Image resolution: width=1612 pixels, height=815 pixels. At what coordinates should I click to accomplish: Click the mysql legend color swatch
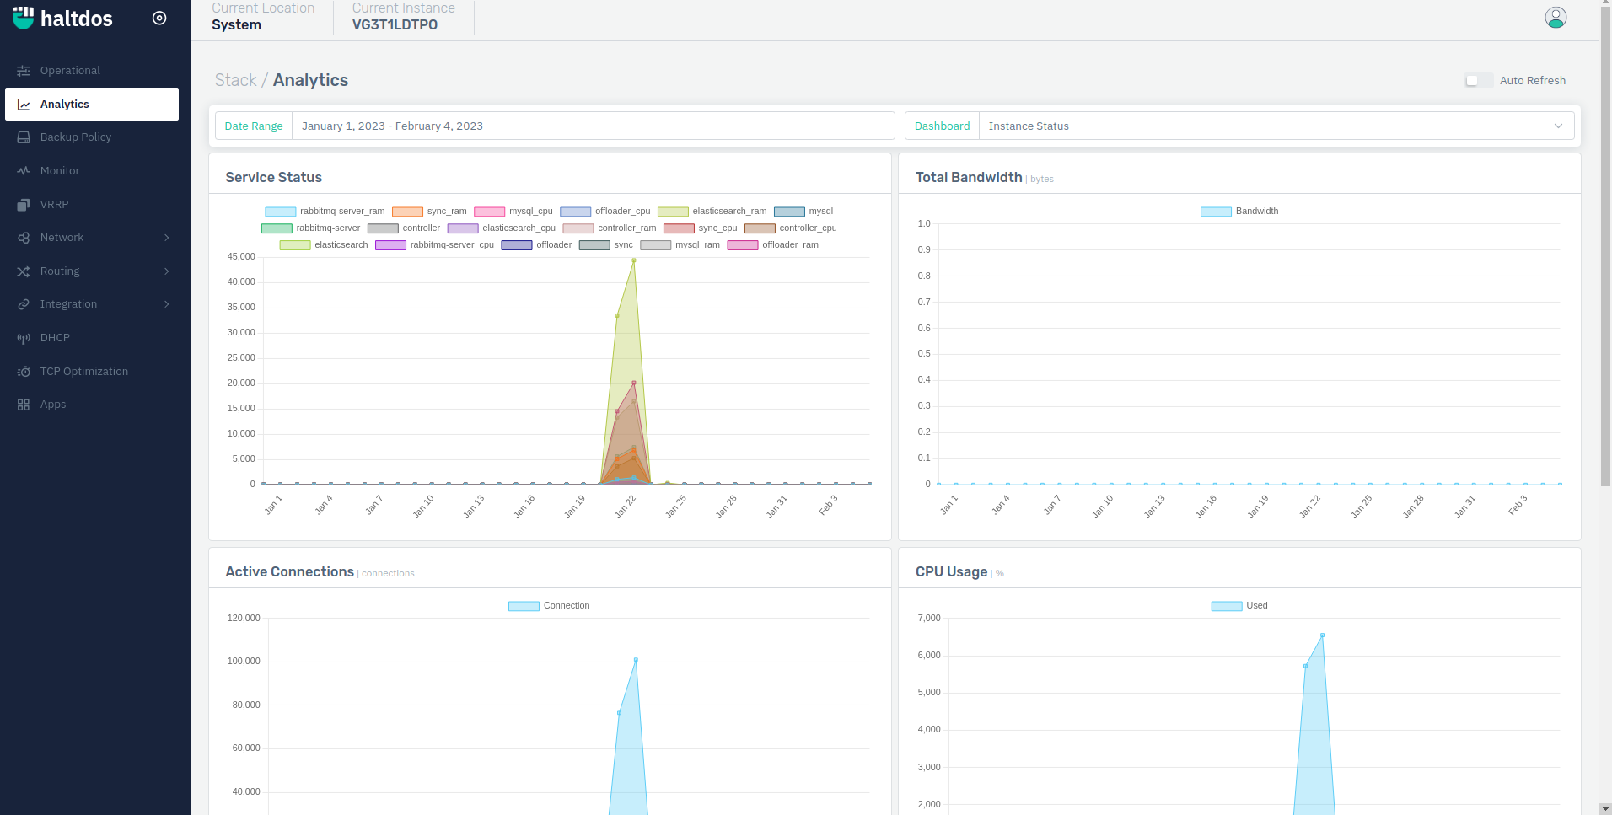pyautogui.click(x=789, y=212)
